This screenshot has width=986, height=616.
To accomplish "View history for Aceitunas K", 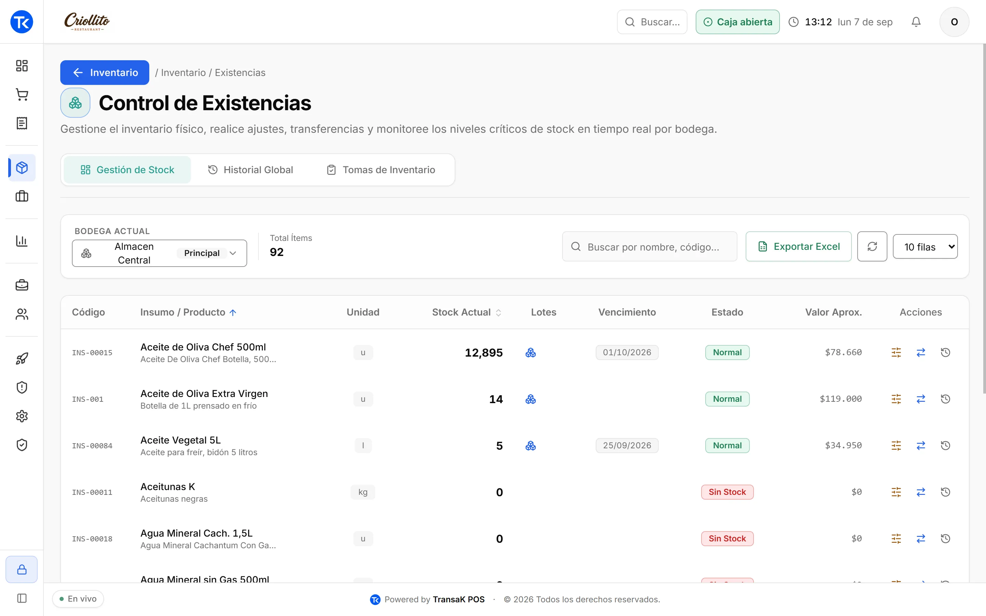I will [945, 492].
